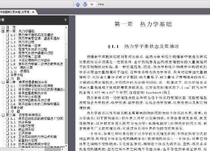Viewport: 210px width, 151px height.
Task: Expand the 第三章 吉布斯系综理论 node toggle
Action: (3, 115)
